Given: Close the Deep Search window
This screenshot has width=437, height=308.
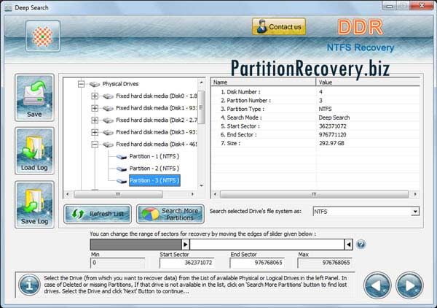Looking at the screenshot, I should (x=422, y=5).
